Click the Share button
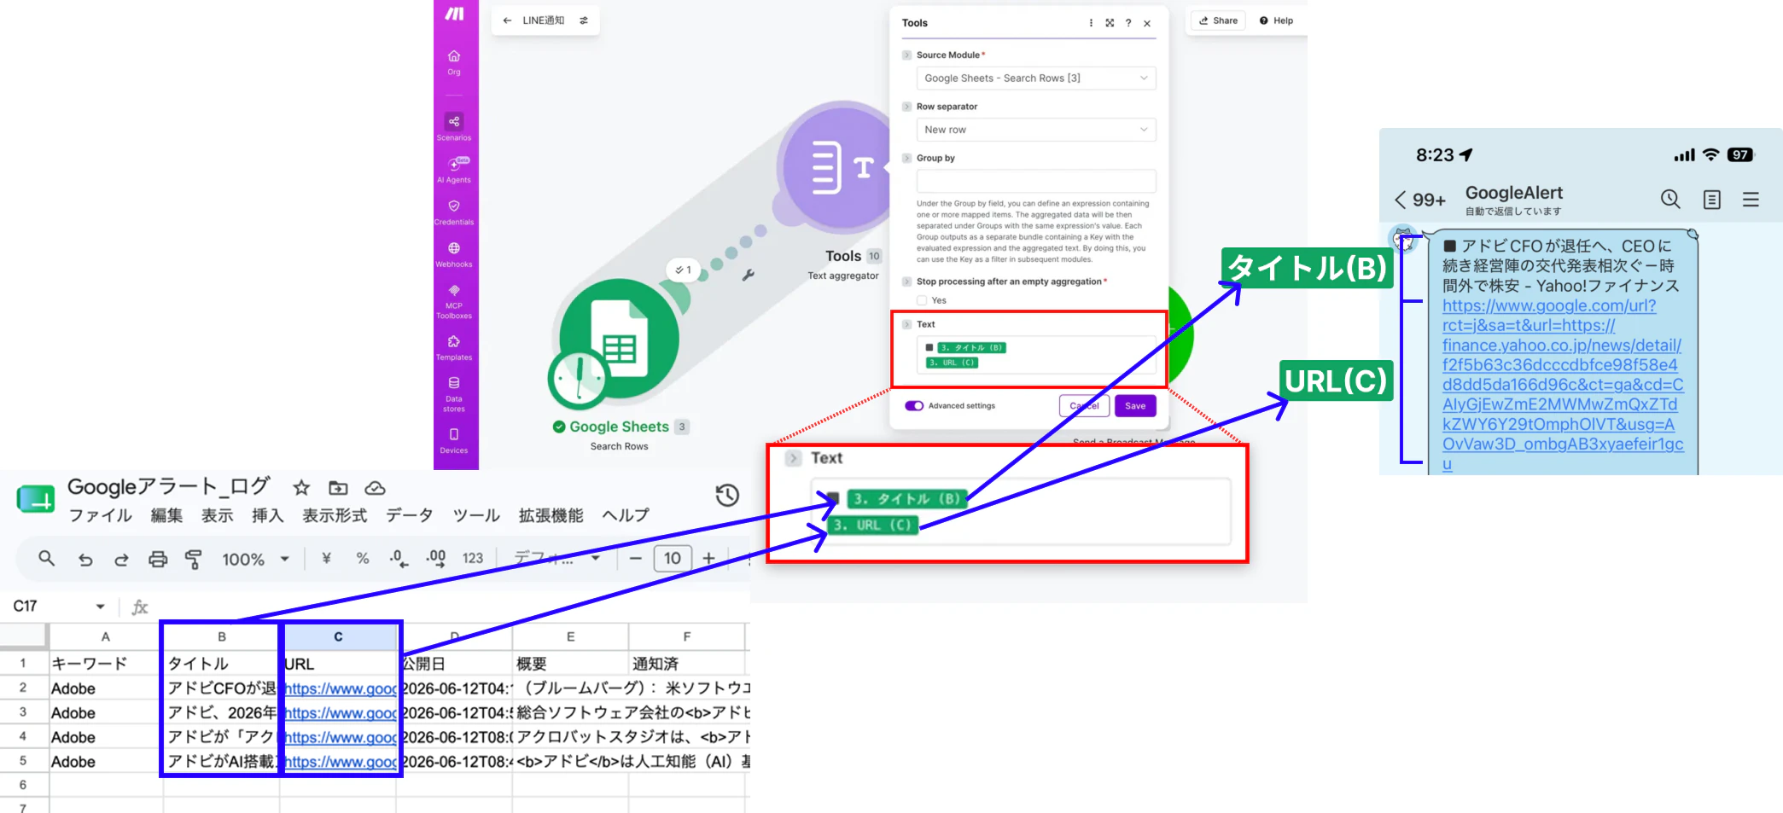Viewport: 1783px width, 813px height. coord(1218,20)
